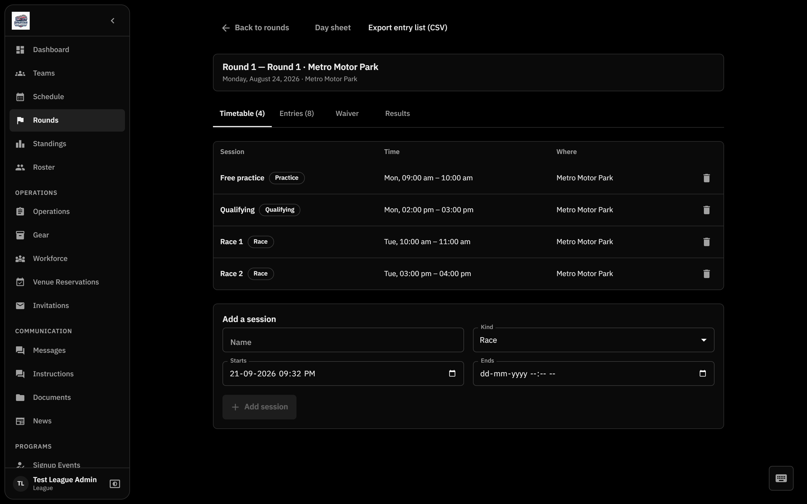This screenshot has width=807, height=504.
Task: Collapse the sidebar with the chevron
Action: tap(113, 21)
